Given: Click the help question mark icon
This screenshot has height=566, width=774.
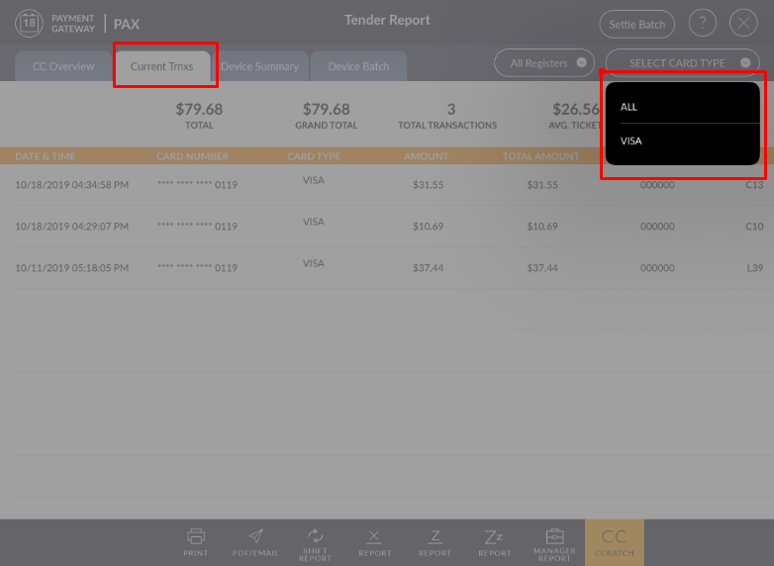Looking at the screenshot, I should tap(702, 24).
